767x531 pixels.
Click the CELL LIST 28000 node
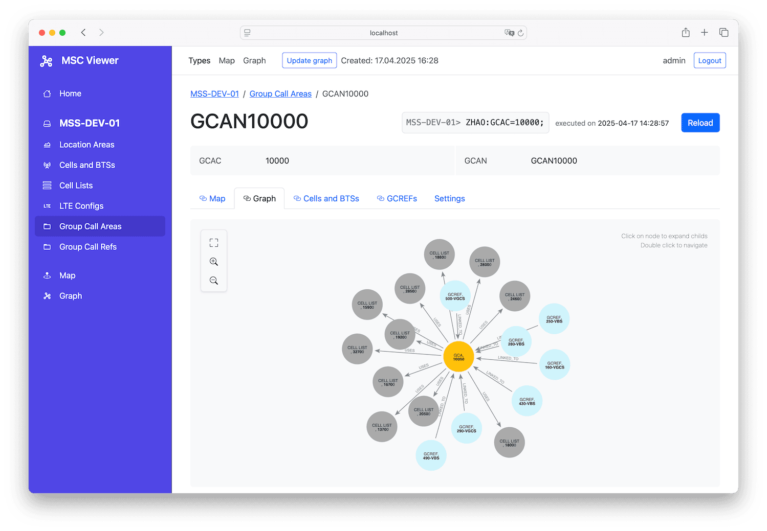485,262
